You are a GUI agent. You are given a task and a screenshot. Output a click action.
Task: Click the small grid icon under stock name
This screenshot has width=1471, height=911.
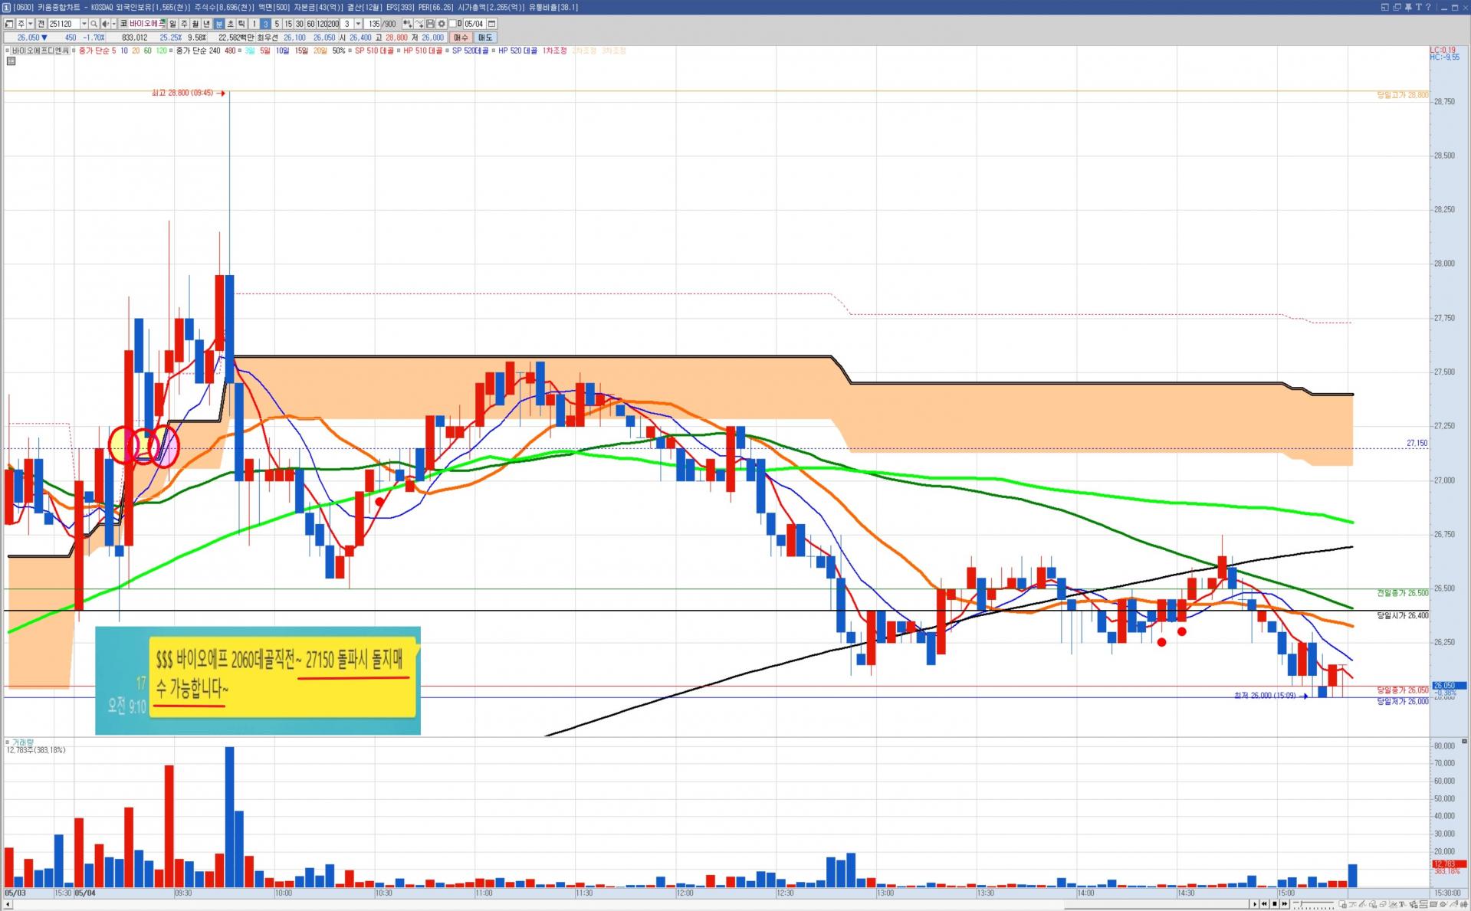(11, 61)
